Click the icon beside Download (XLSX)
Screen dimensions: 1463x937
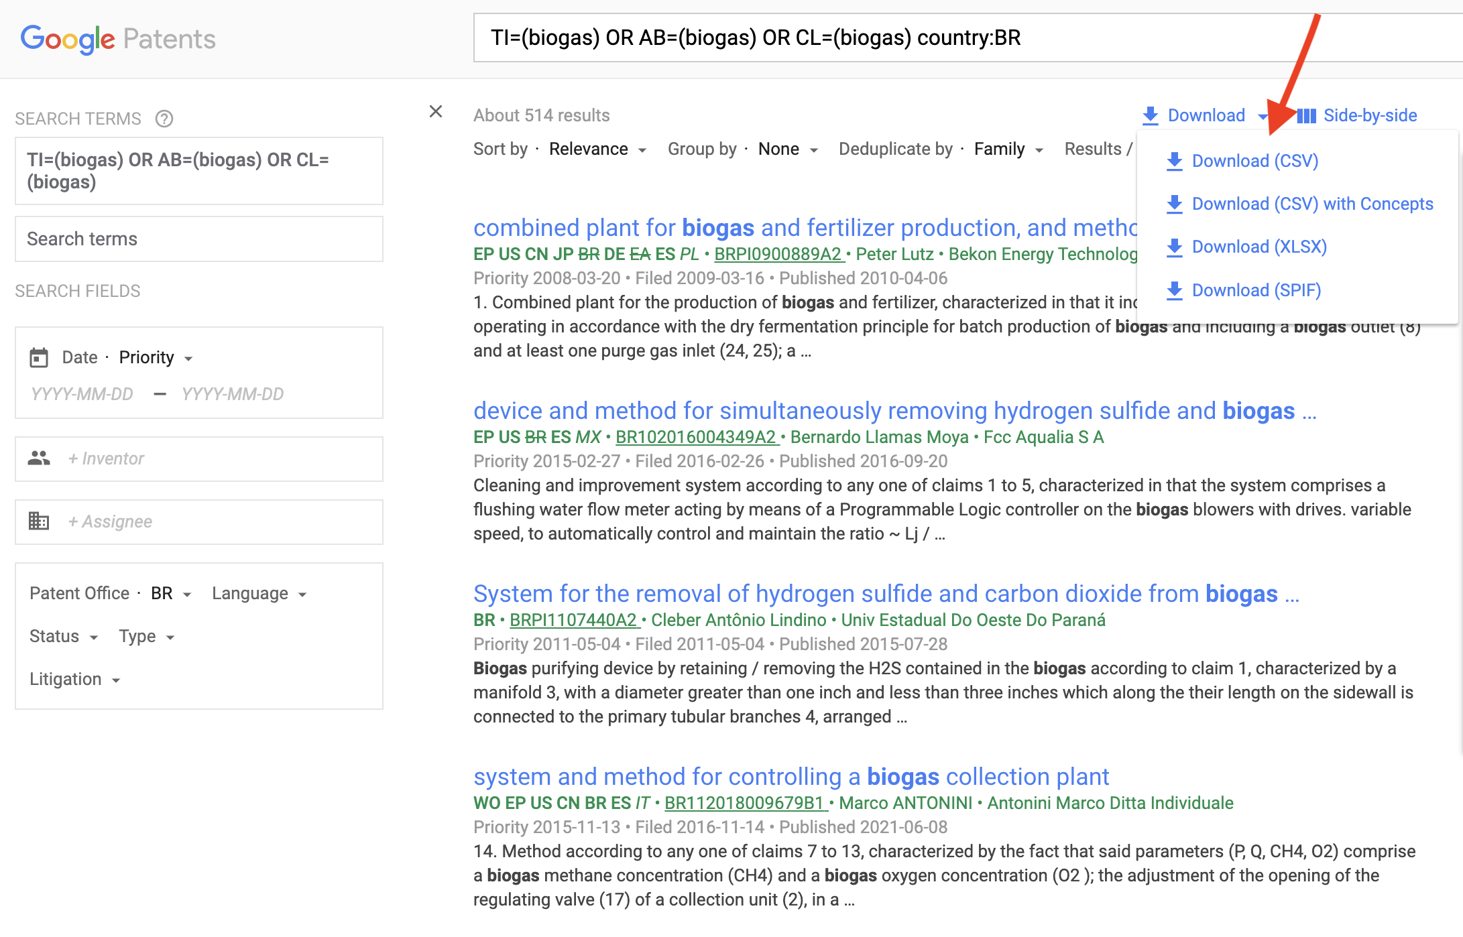pyautogui.click(x=1175, y=247)
